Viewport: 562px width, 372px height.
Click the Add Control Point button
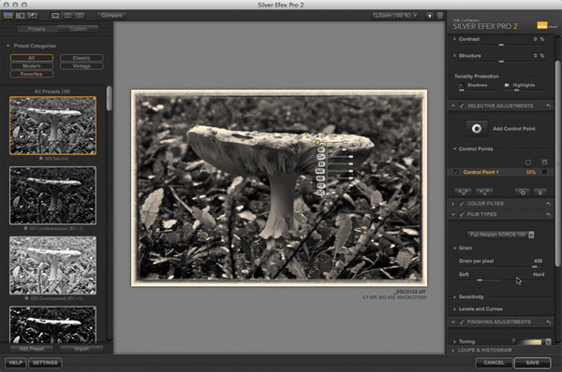[x=477, y=128]
